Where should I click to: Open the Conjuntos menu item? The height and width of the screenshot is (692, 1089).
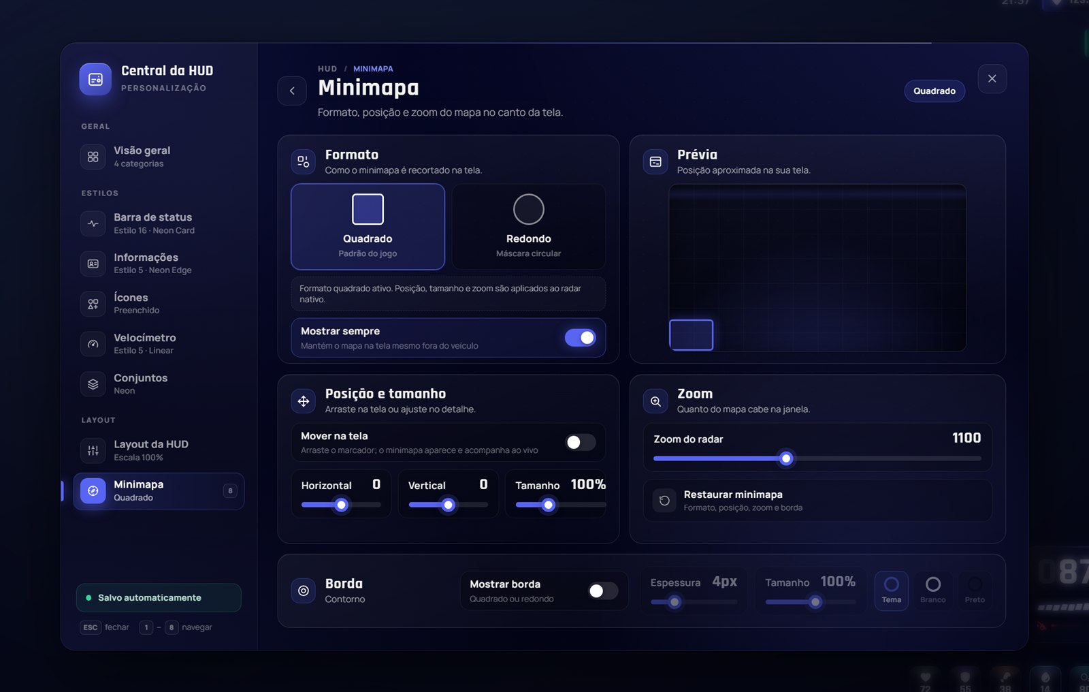159,384
